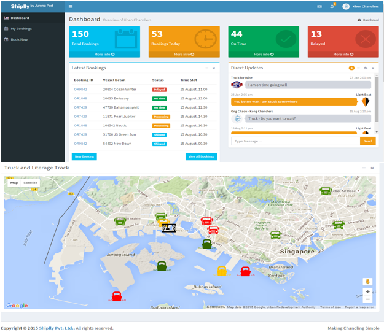Select the yellow boat marker
This screenshot has height=332, width=384.
(222, 271)
